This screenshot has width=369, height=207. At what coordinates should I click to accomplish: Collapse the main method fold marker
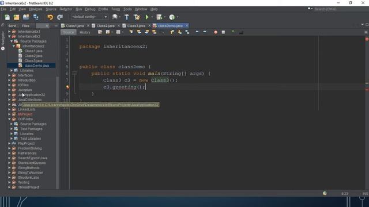click(x=74, y=74)
